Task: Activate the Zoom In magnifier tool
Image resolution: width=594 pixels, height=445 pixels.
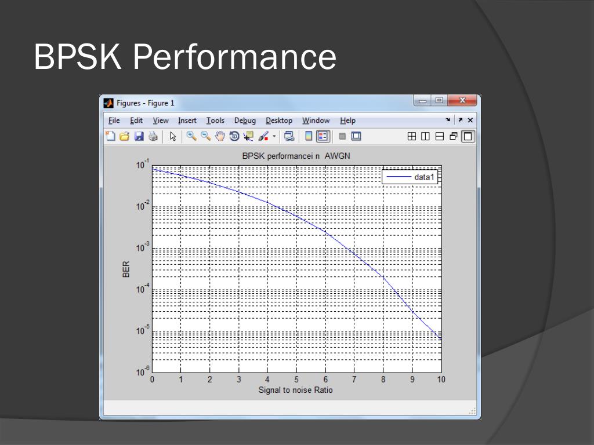Action: click(x=191, y=136)
